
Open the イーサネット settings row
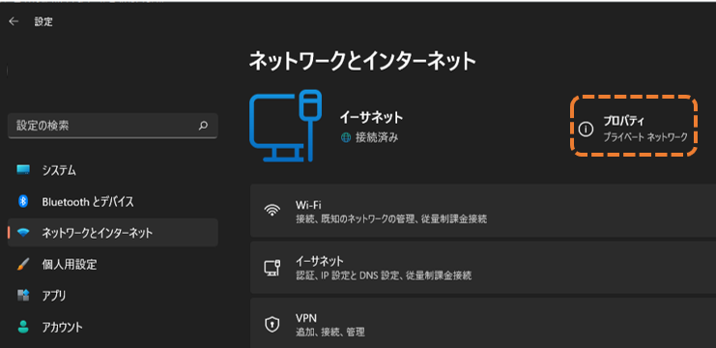point(483,268)
